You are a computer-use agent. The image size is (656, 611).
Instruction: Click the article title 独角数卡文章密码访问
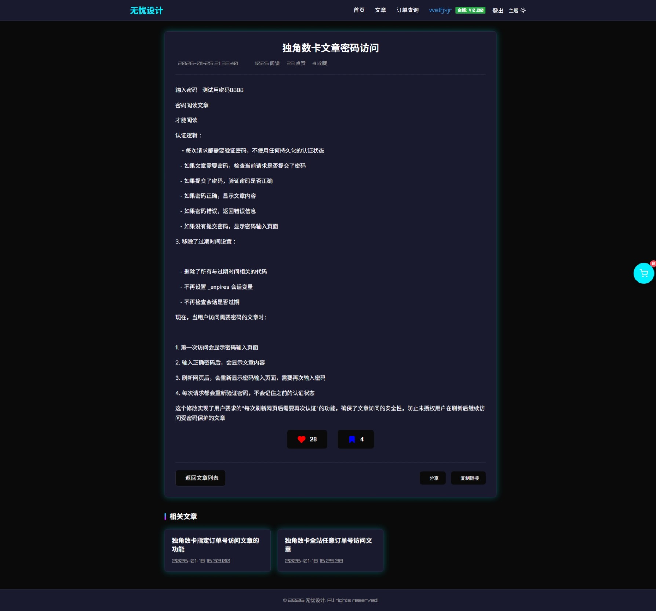330,48
